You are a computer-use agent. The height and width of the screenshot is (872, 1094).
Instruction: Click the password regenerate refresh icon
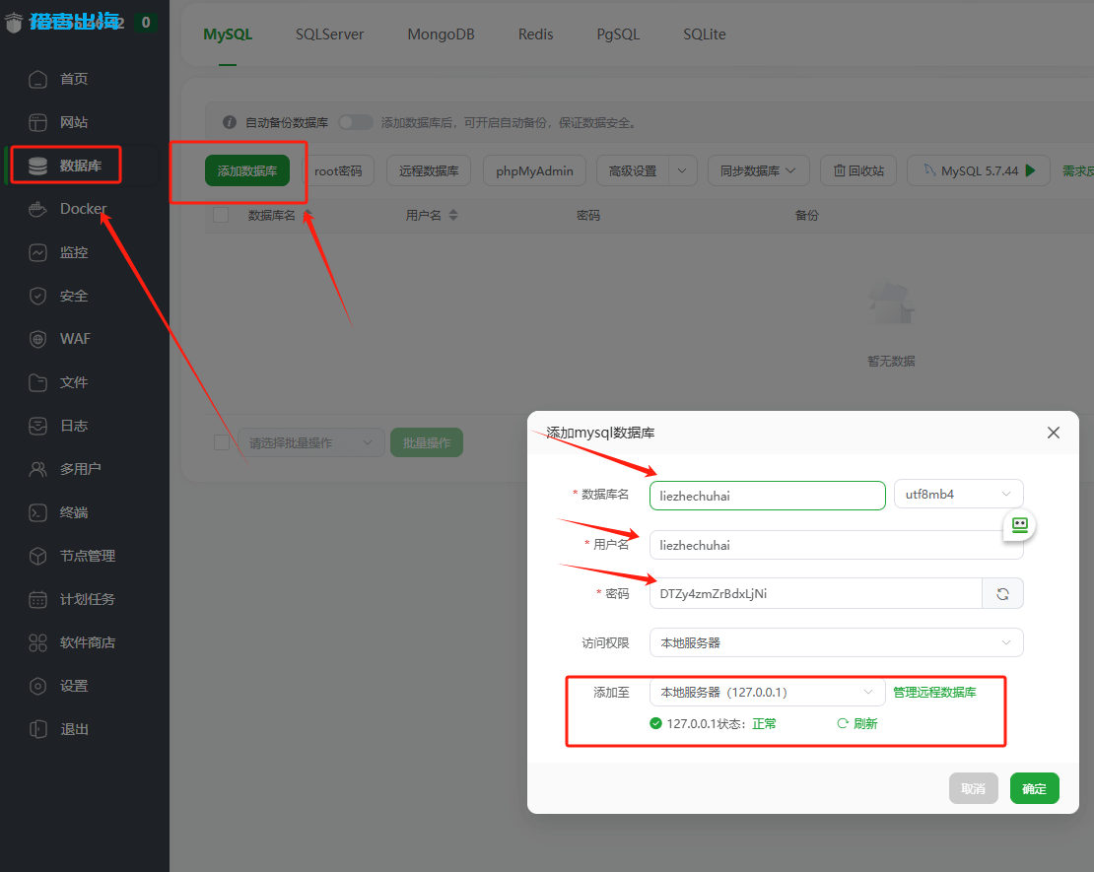[x=1002, y=593]
